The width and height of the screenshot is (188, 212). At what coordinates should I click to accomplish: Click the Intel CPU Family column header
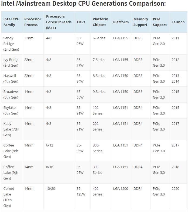pyautogui.click(x=11, y=22)
